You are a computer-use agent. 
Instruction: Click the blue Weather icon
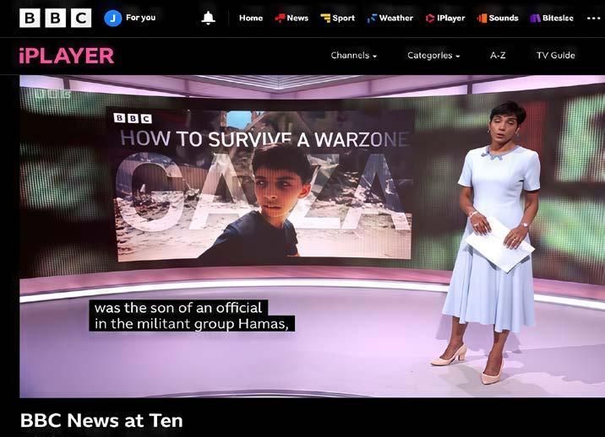[372, 18]
